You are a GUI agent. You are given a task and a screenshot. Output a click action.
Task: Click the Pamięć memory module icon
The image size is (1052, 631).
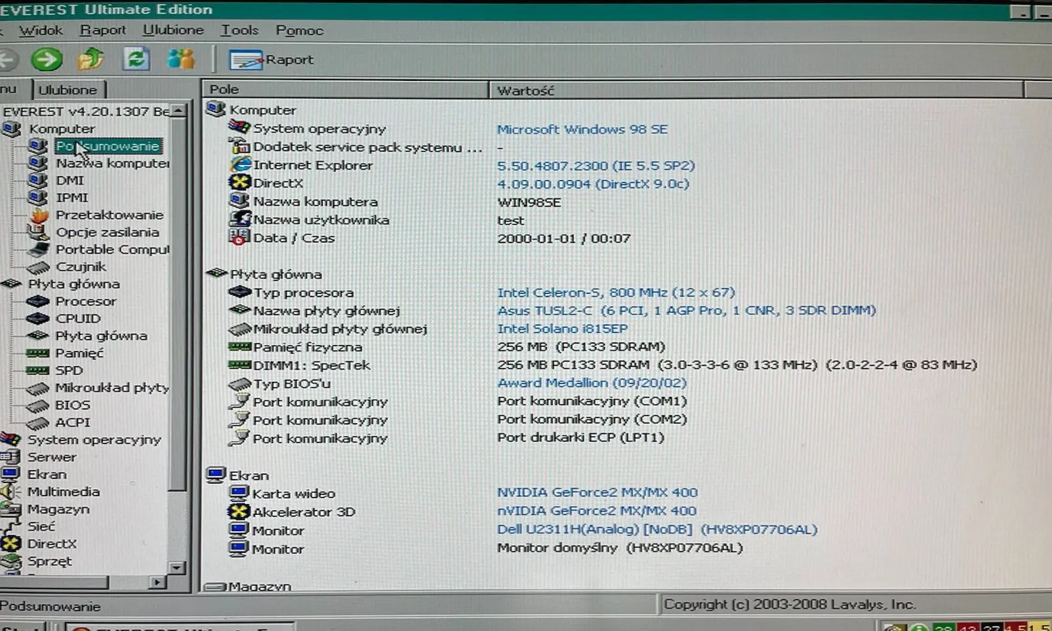(x=37, y=353)
